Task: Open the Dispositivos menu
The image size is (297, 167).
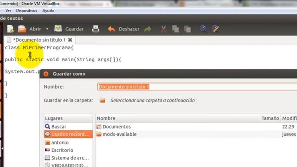Action: 26,11
